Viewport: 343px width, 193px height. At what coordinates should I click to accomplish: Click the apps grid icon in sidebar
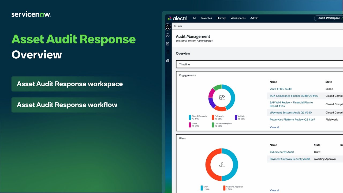click(x=168, y=60)
